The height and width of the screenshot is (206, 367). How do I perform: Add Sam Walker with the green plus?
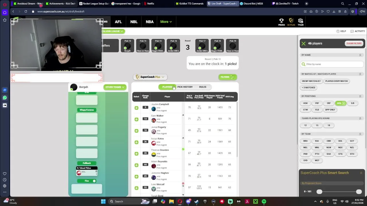point(136,119)
